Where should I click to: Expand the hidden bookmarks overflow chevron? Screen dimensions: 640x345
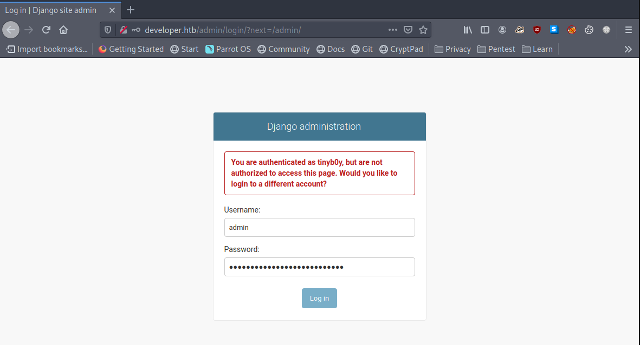[x=628, y=49]
